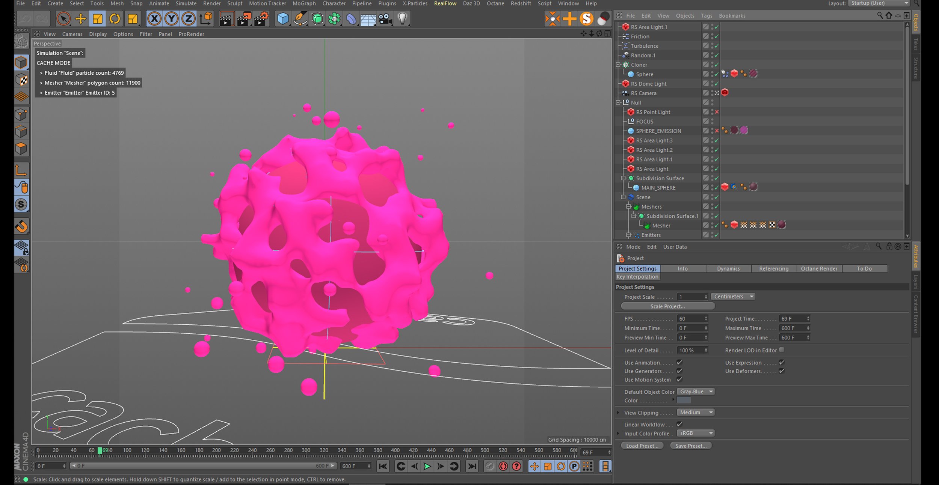Collapse the Null tree item

[x=618, y=102]
